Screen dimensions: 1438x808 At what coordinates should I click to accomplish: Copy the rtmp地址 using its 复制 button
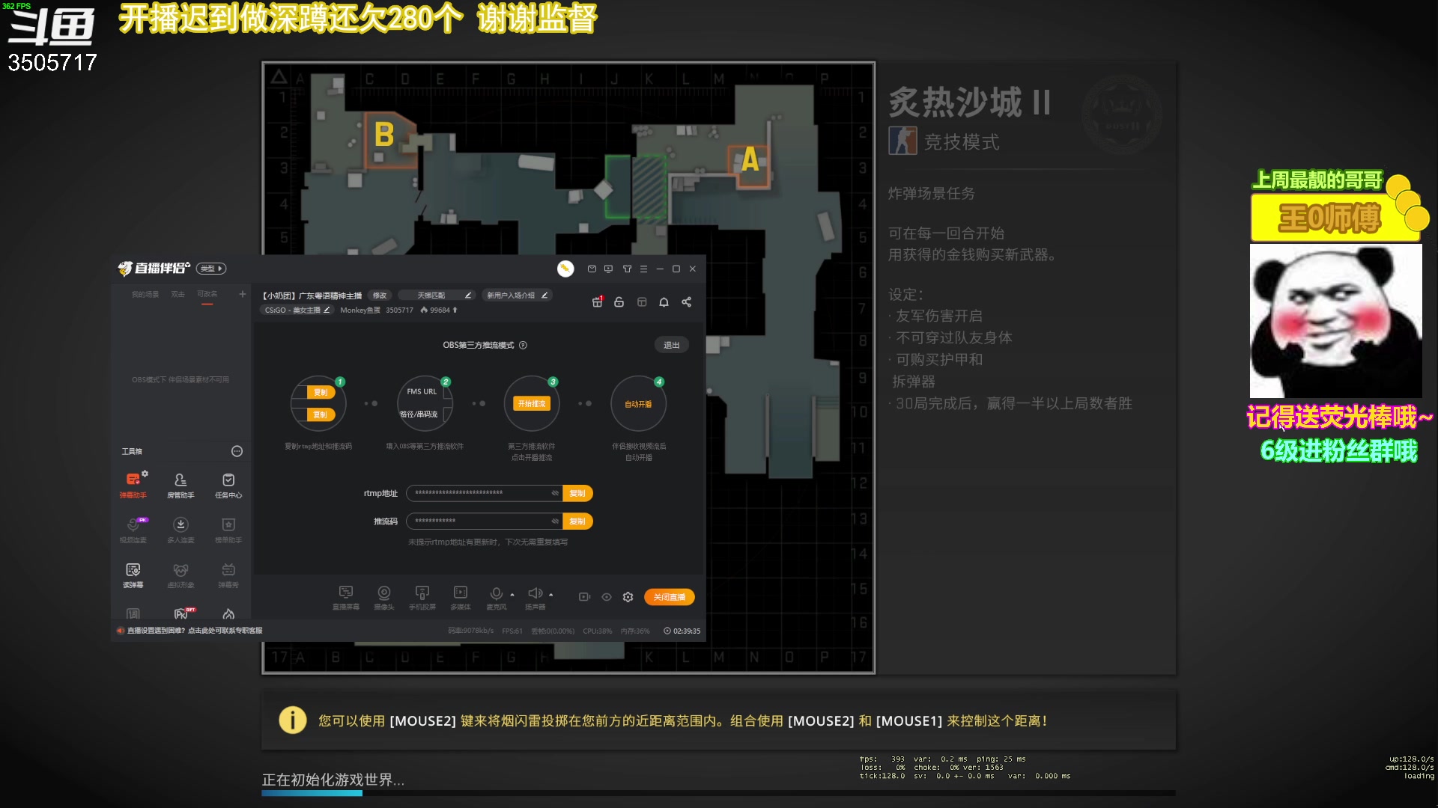pyautogui.click(x=577, y=493)
